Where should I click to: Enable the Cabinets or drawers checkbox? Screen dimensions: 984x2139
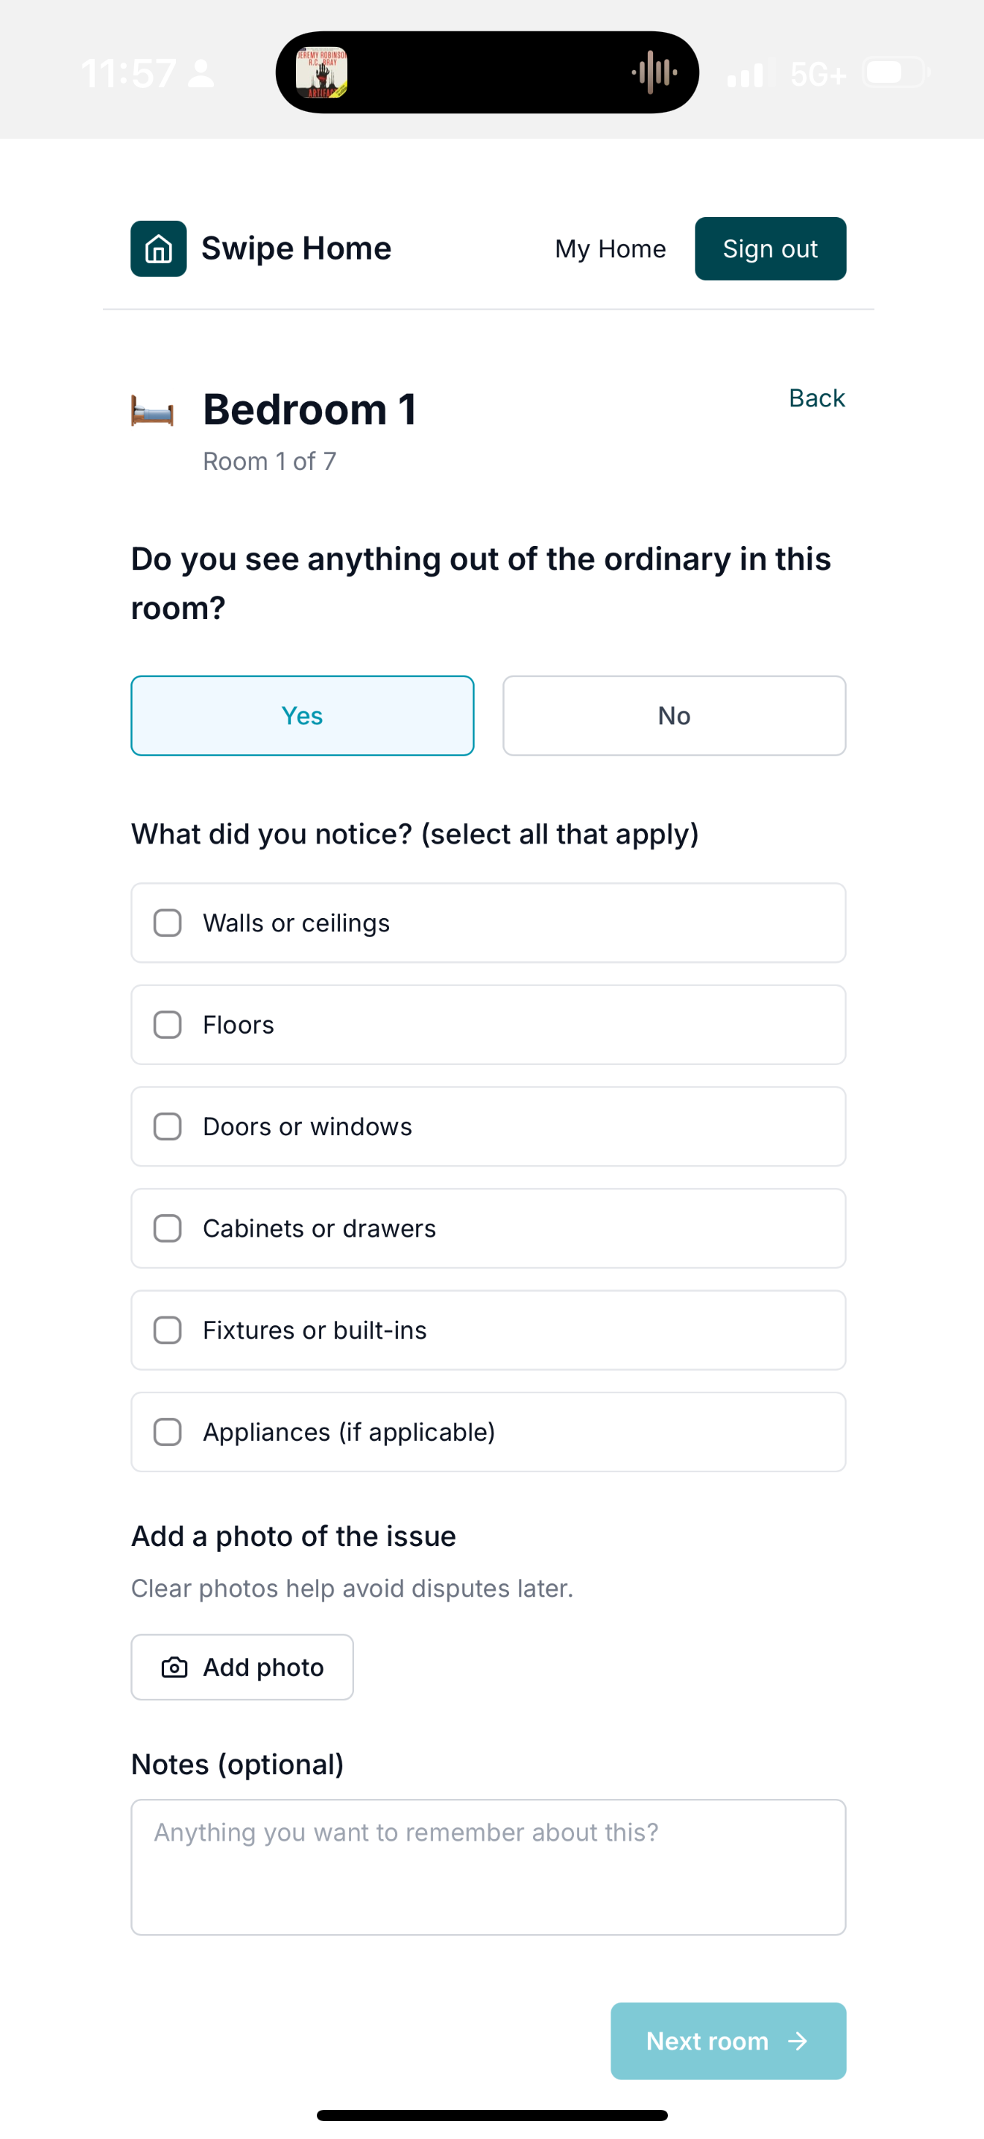point(168,1228)
